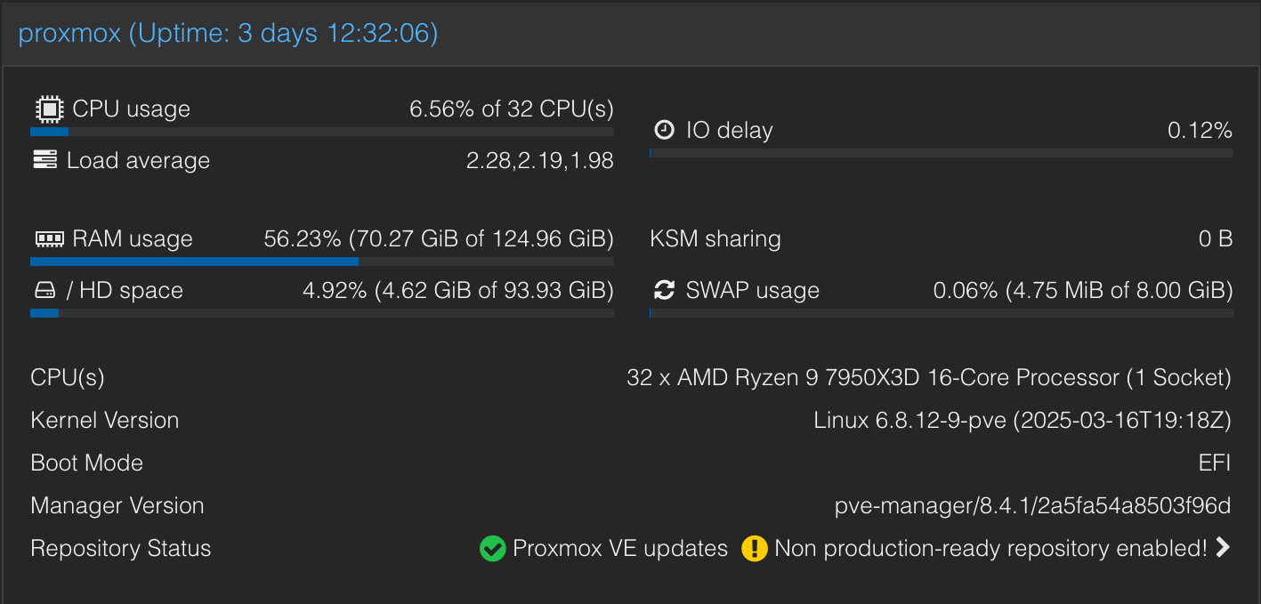Click the IO delay clock icon
Image resolution: width=1261 pixels, height=604 pixels.
coord(665,130)
